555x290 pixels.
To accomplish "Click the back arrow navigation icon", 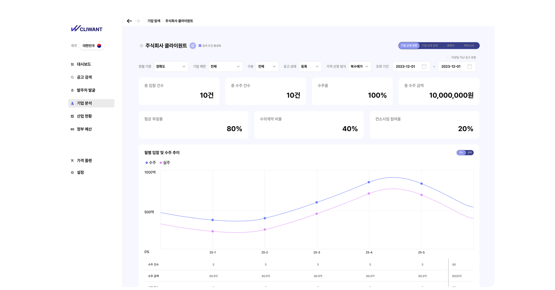I will coord(129,21).
